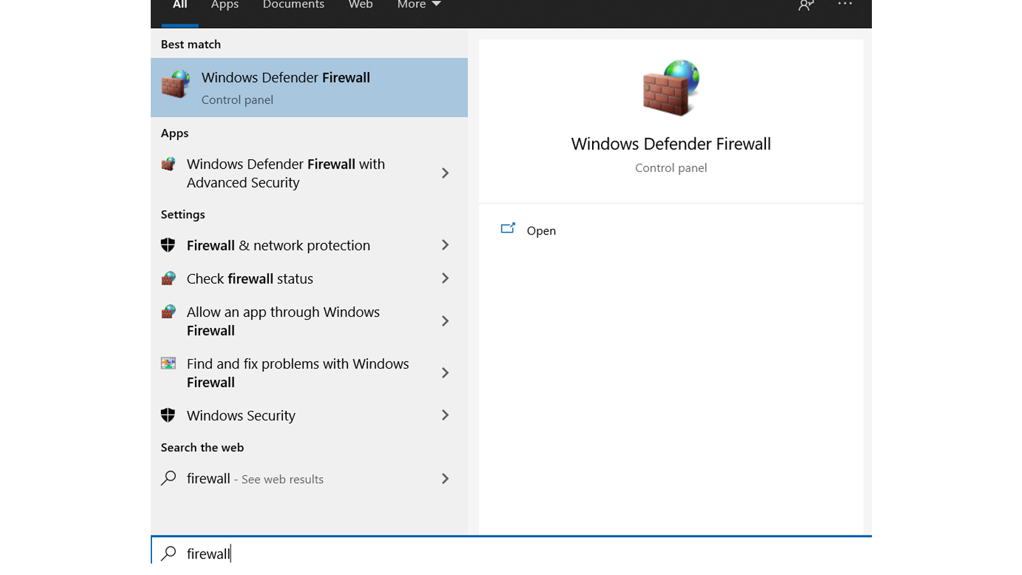This screenshot has width=1022, height=575.
Task: Open Firewall & network protection setting
Action: (x=309, y=245)
